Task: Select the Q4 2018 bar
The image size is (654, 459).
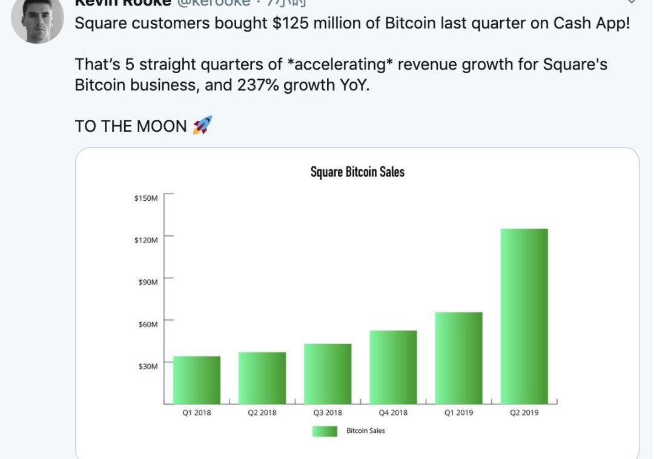Action: click(393, 366)
